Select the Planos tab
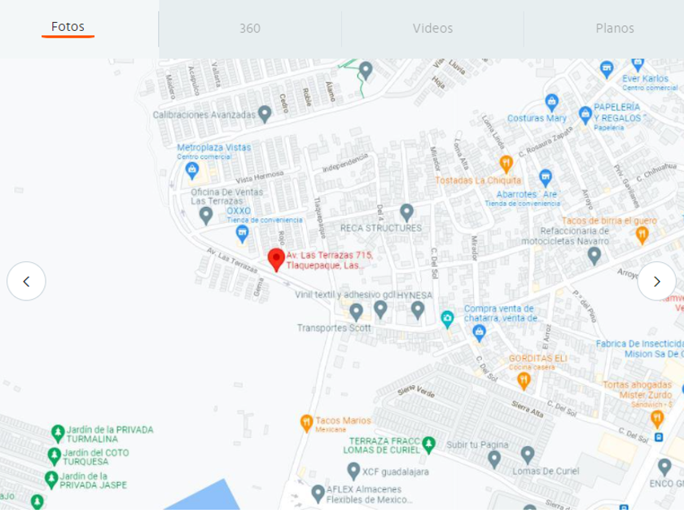Image resolution: width=684 pixels, height=513 pixels. 615,28
